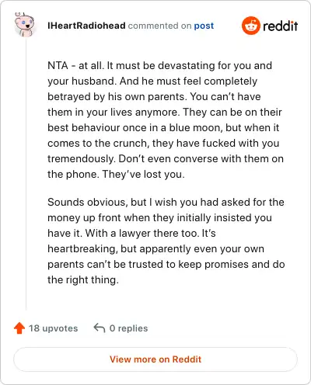
Task: Click the line beginning 'heartbreaking, but apparently'
Action: [x=155, y=249]
